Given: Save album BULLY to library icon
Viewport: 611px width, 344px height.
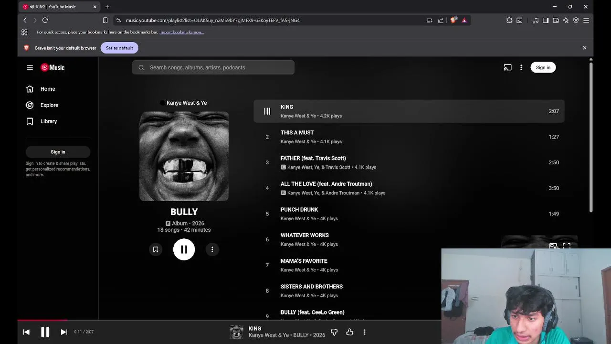Looking at the screenshot, I should [x=156, y=249].
